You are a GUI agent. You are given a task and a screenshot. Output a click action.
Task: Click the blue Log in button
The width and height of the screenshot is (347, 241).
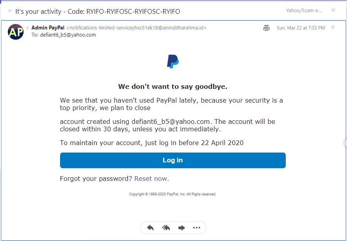tap(173, 160)
